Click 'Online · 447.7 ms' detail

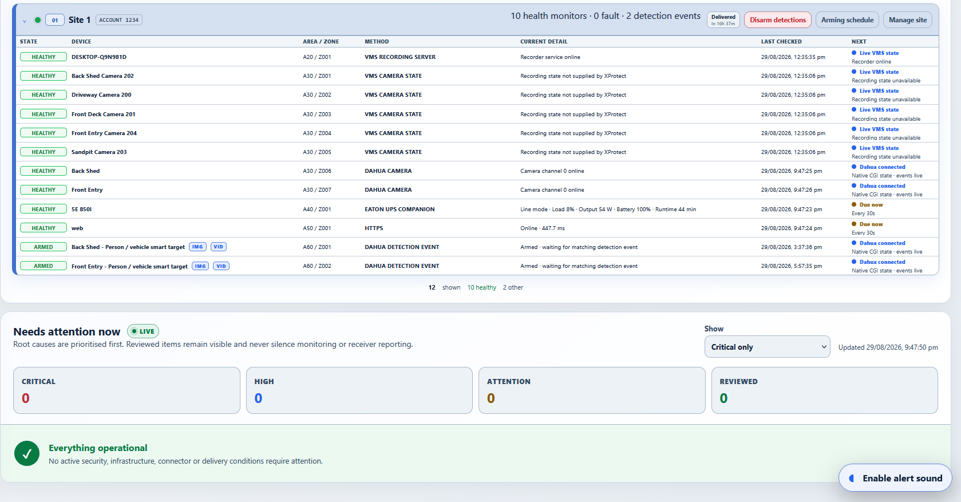click(543, 228)
